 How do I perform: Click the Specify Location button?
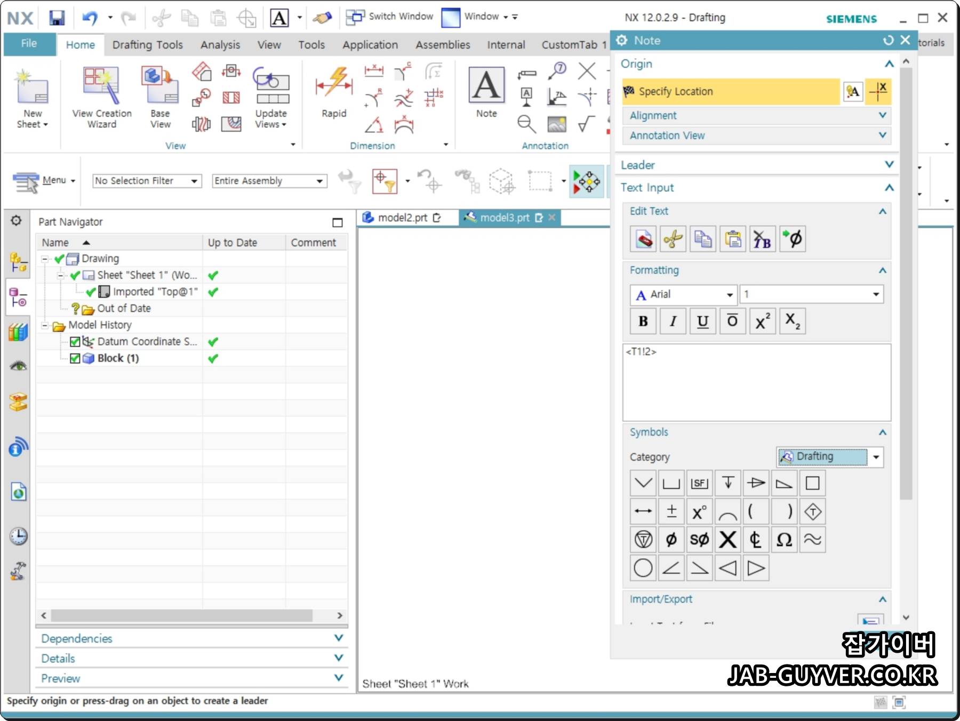731,91
